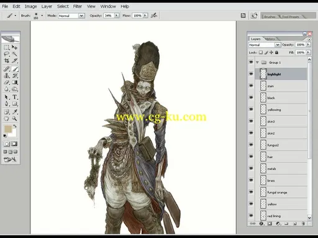
Task: Hide the highlight layer
Action: (251, 74)
